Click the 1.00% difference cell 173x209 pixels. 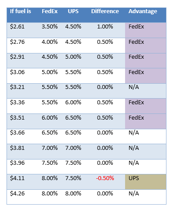pos(105,27)
